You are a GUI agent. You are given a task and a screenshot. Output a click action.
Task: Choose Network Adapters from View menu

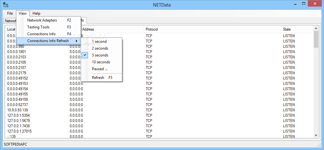point(48,20)
